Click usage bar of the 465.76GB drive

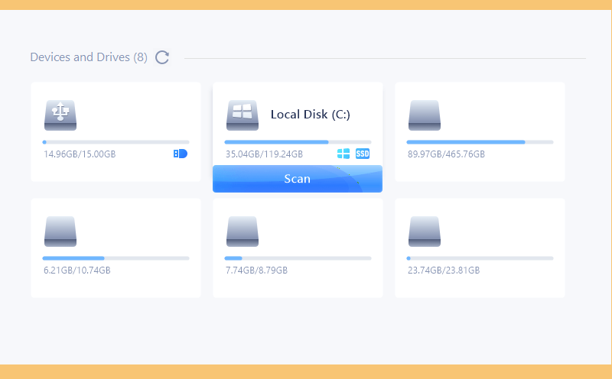(x=480, y=142)
